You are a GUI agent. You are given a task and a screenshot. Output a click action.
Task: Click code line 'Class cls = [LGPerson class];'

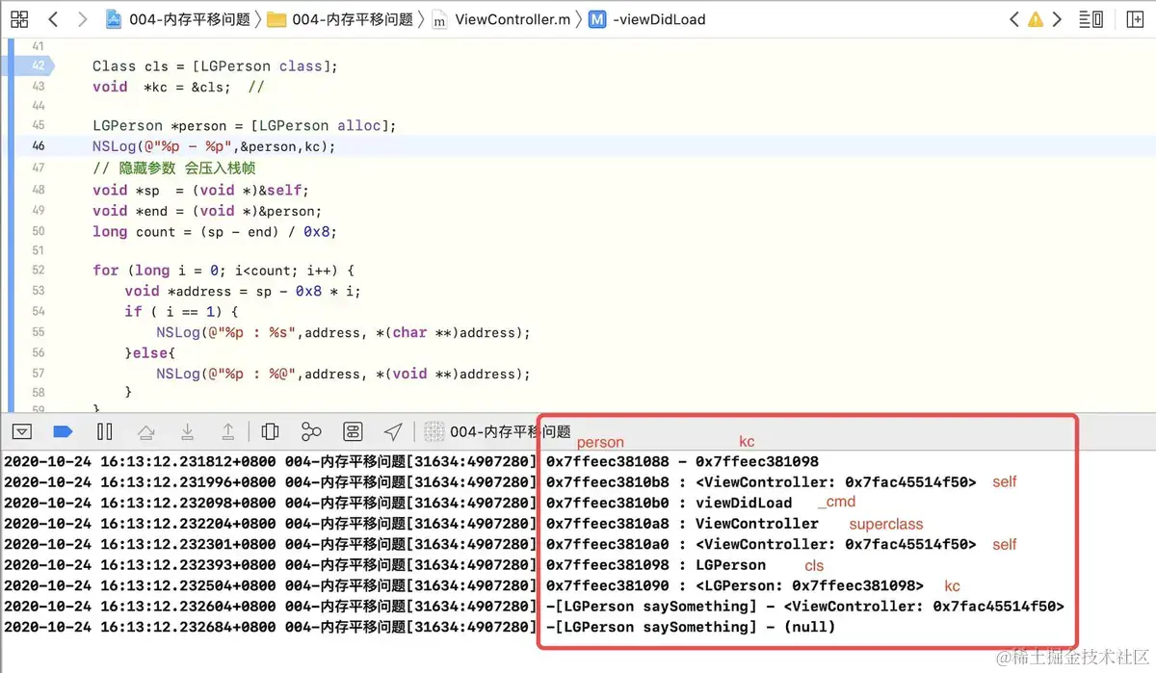pos(215,65)
